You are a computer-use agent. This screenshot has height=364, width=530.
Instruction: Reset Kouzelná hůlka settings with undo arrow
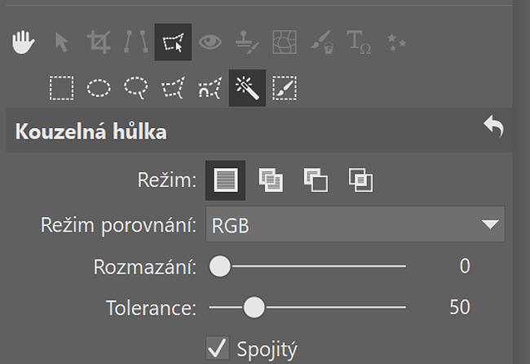click(x=494, y=127)
